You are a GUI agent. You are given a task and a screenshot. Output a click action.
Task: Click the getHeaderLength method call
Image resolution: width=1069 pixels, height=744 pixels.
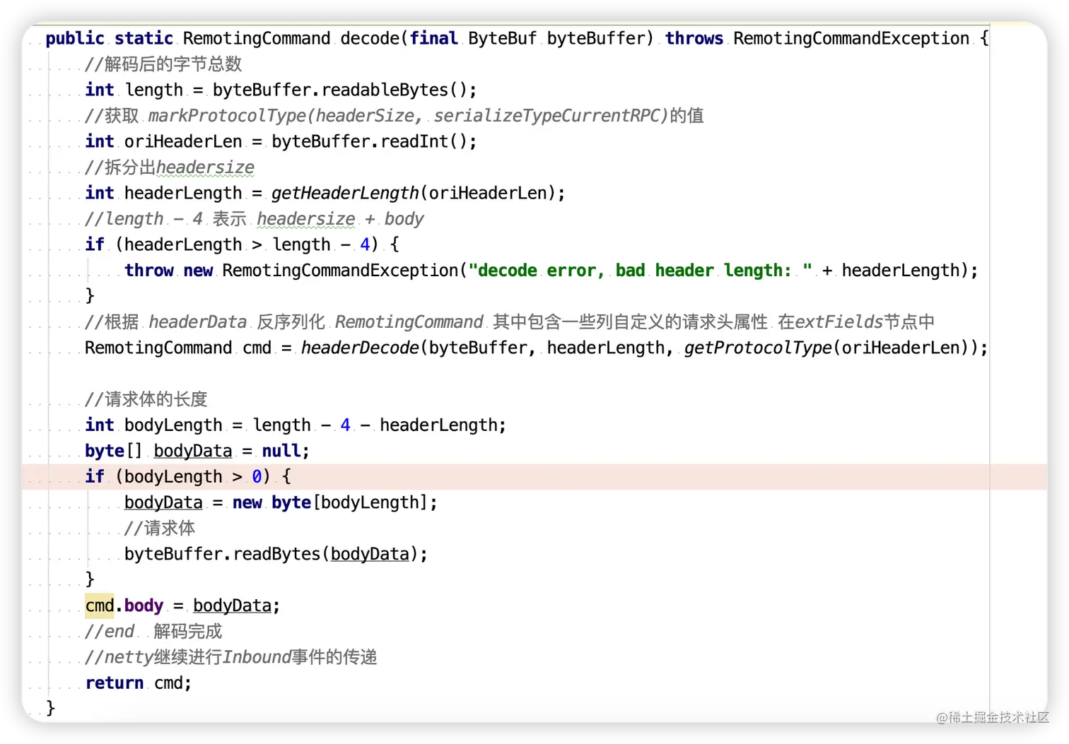point(345,193)
